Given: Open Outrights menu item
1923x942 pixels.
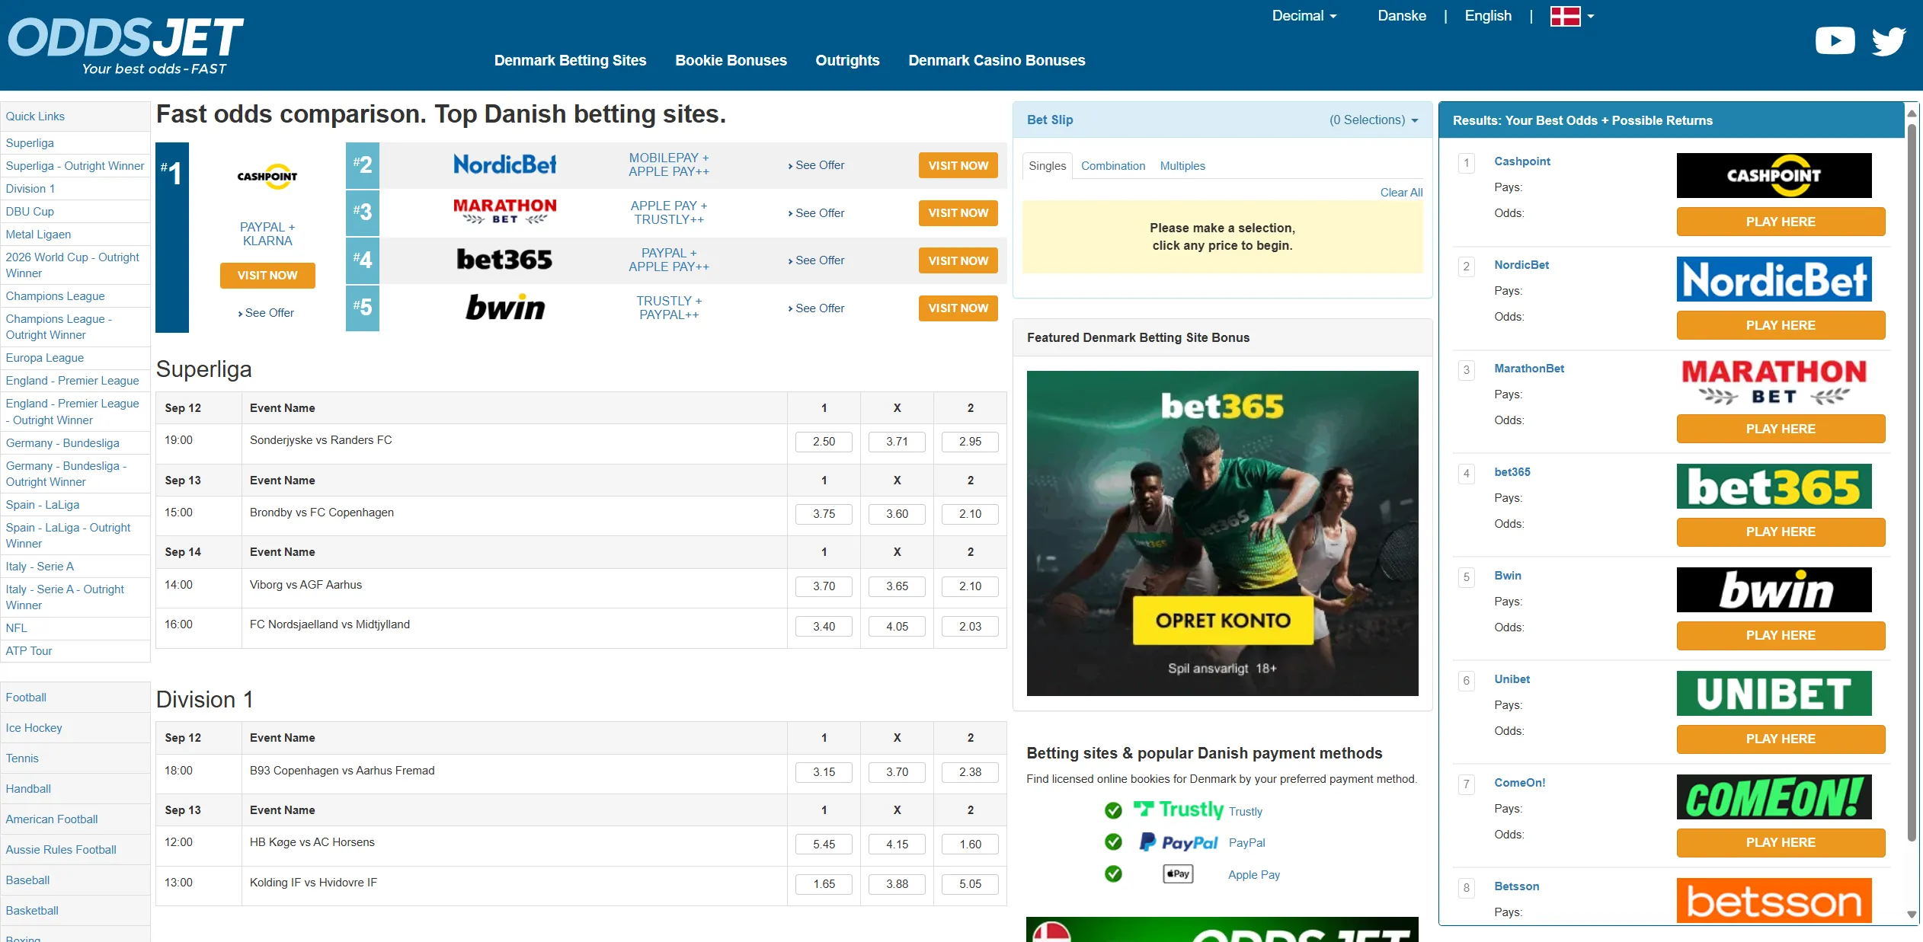Looking at the screenshot, I should 847,60.
